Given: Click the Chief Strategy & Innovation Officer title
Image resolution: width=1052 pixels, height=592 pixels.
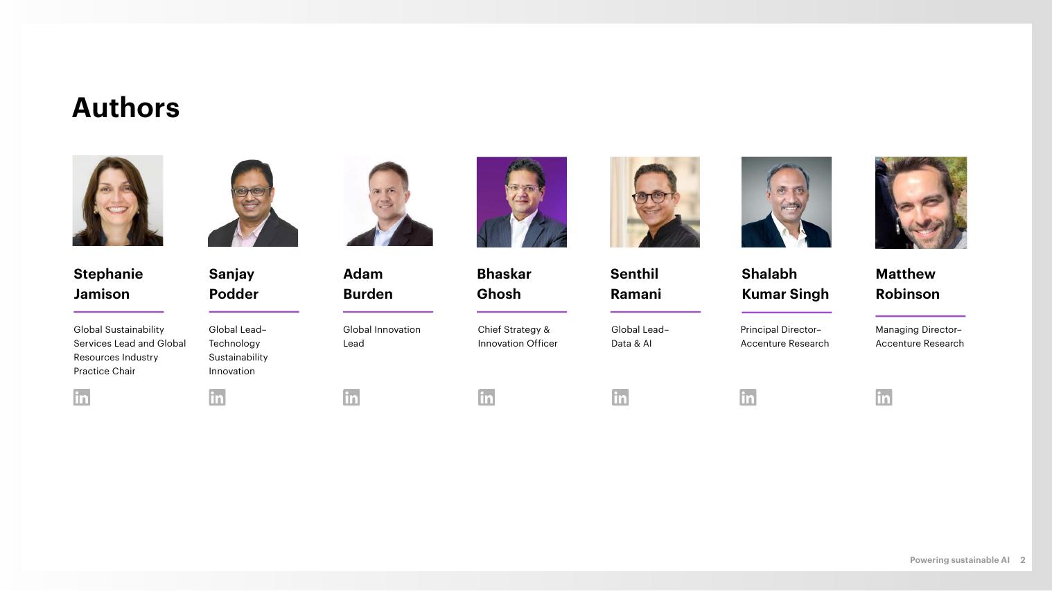Looking at the screenshot, I should [517, 336].
